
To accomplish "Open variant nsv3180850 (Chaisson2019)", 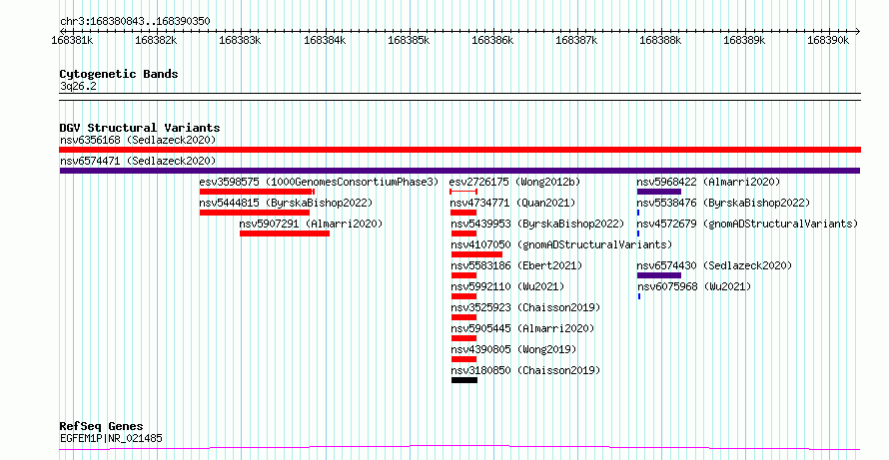I will [x=525, y=370].
